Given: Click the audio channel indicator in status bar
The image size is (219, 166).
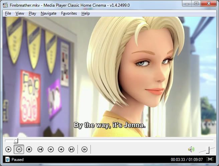Looking at the screenshot, I should coord(210,159).
